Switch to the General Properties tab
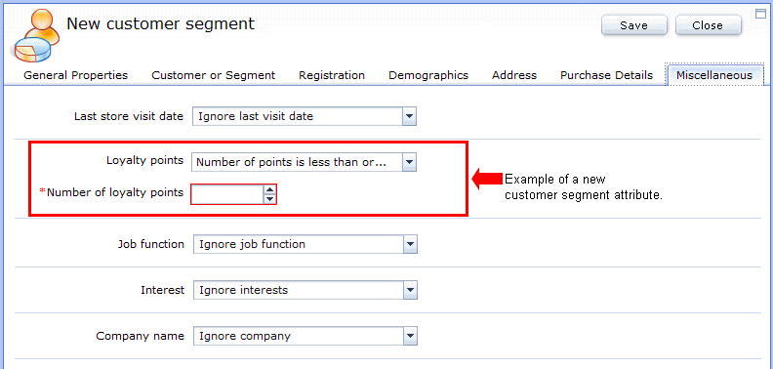The width and height of the screenshot is (773, 369). coord(75,75)
